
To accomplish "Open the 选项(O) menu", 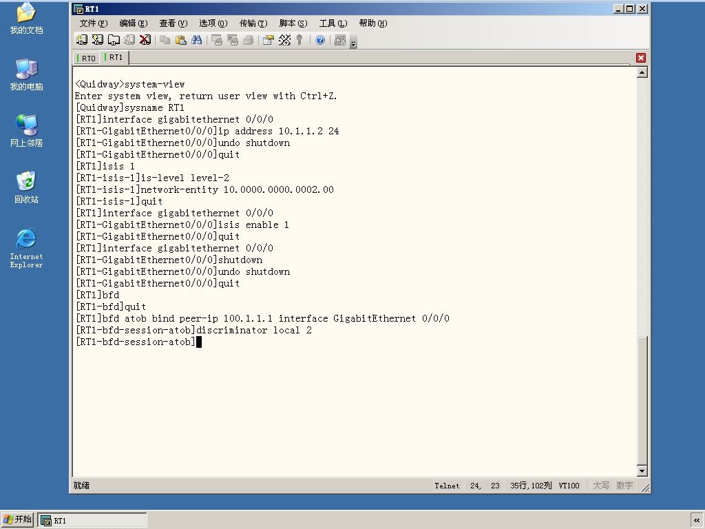I will pyautogui.click(x=213, y=23).
